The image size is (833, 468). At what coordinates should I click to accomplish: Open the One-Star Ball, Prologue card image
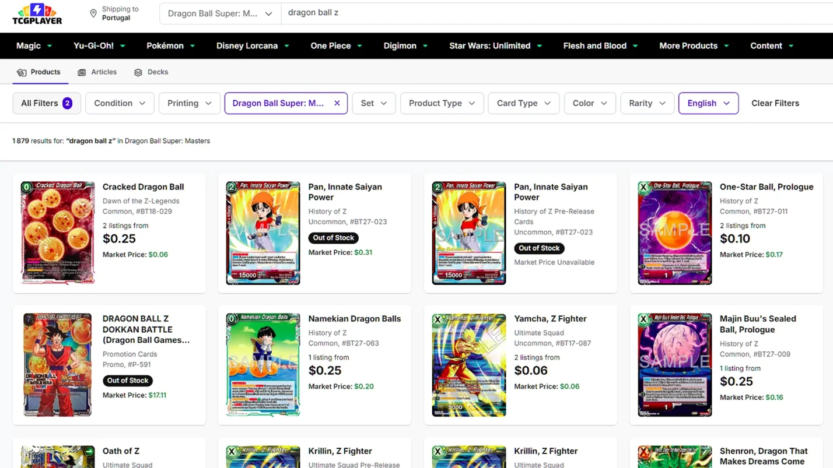coord(675,233)
